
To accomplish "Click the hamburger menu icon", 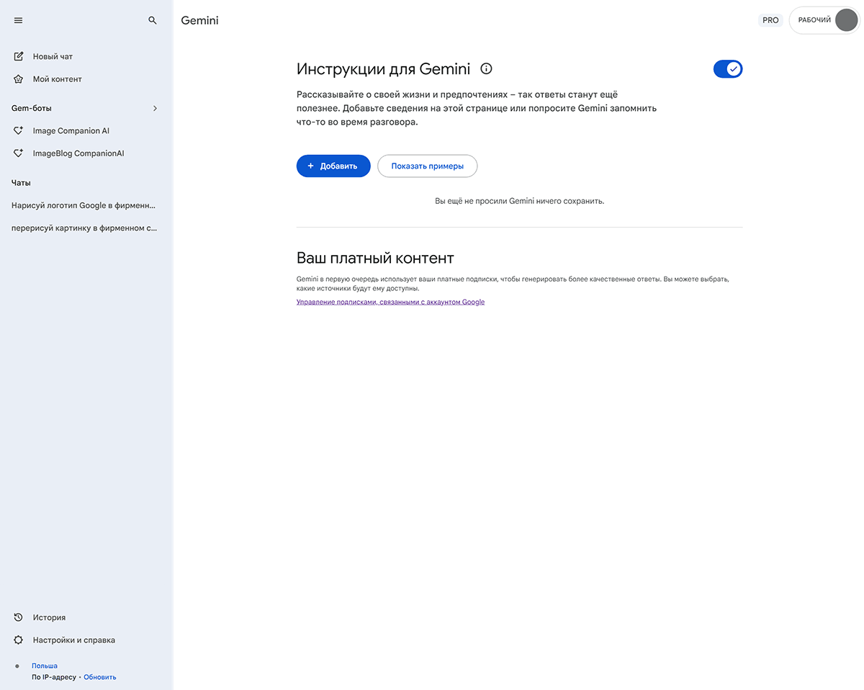I will tap(19, 21).
